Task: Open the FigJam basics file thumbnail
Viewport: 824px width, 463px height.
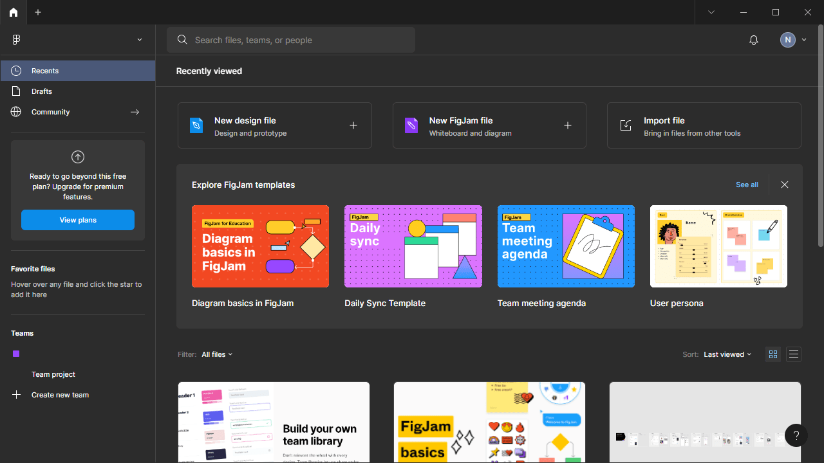Action: [x=489, y=422]
